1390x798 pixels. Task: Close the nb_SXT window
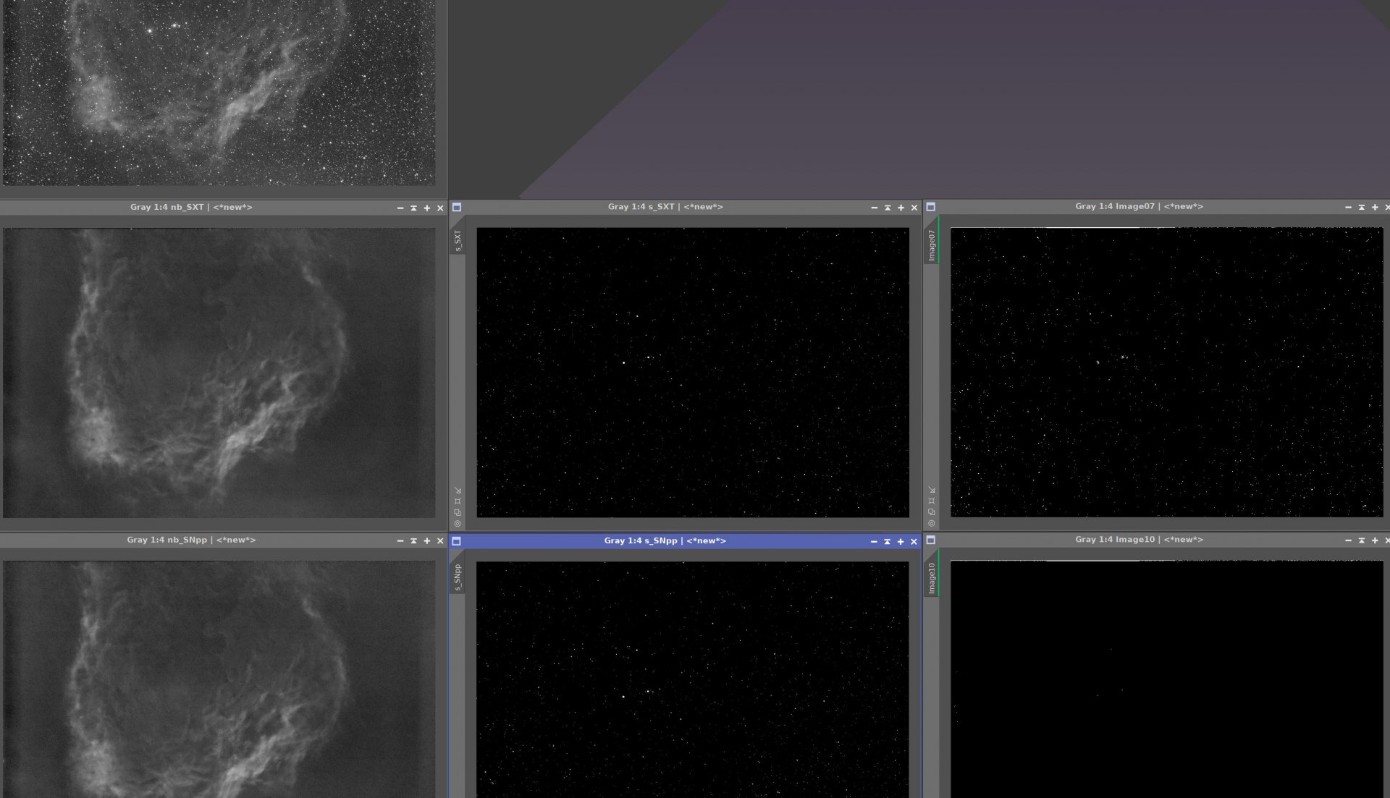(440, 208)
